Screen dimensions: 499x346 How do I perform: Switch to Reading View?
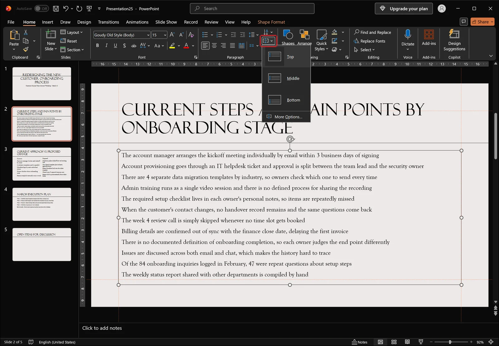[x=407, y=342]
